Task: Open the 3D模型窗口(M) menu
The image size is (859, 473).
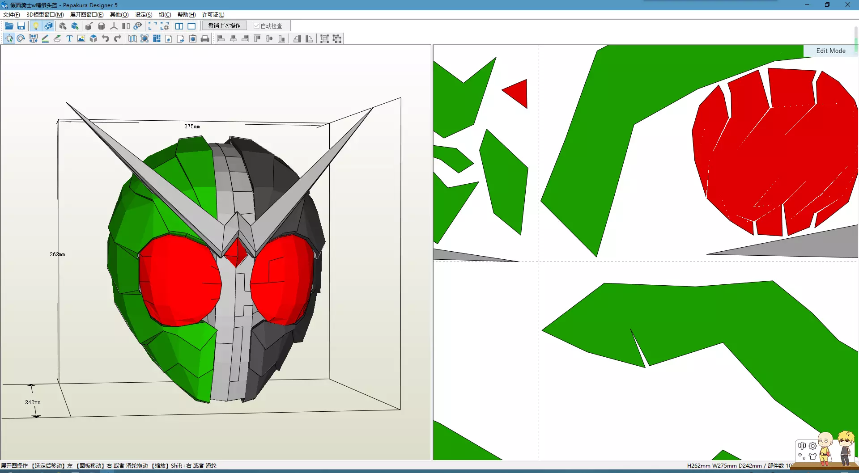Action: (45, 15)
